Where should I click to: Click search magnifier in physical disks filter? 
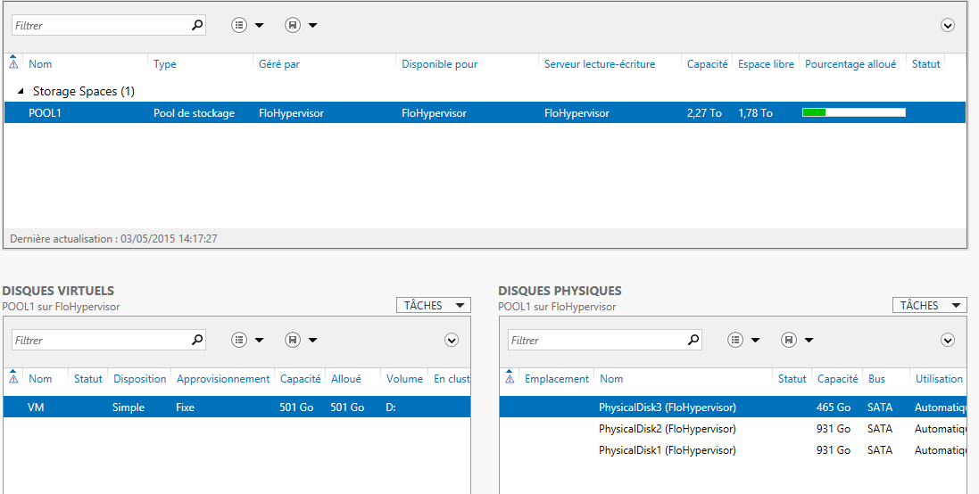pyautogui.click(x=693, y=340)
